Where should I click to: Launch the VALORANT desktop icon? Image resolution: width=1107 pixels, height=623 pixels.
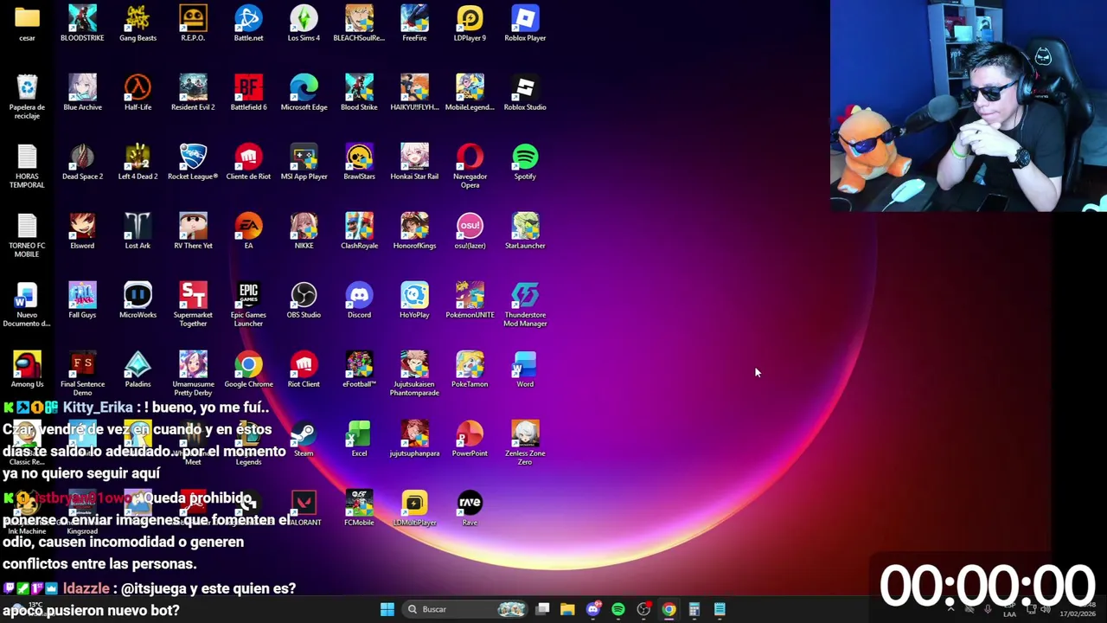[x=304, y=508]
